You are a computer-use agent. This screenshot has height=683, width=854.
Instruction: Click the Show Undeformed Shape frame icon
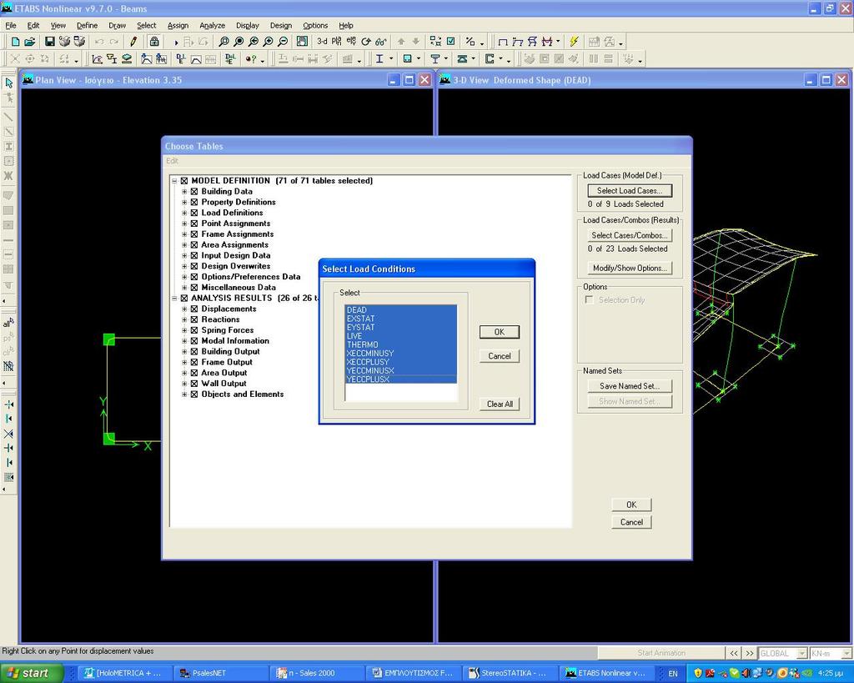click(503, 42)
